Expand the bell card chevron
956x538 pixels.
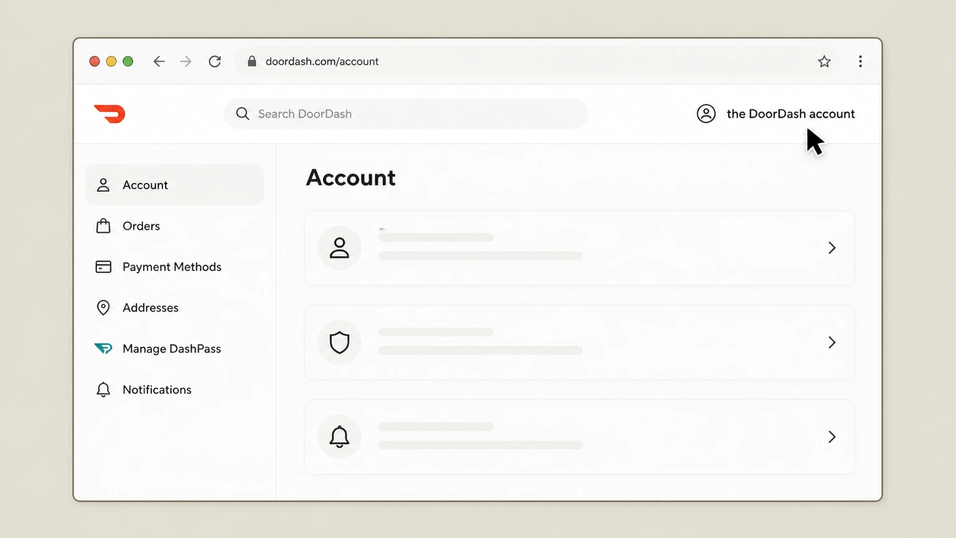pos(832,437)
